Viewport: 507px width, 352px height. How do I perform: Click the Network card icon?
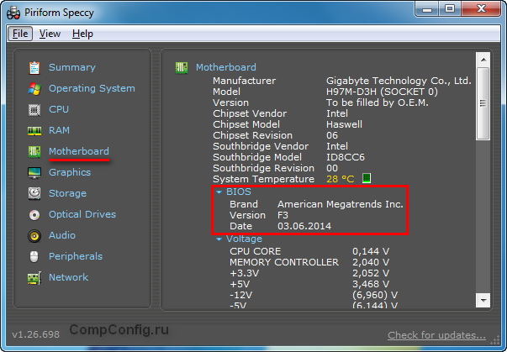(34, 278)
